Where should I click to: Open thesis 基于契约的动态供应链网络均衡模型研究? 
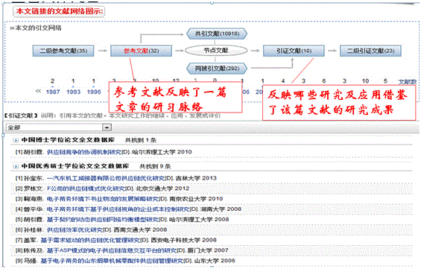pyautogui.click(x=103, y=220)
